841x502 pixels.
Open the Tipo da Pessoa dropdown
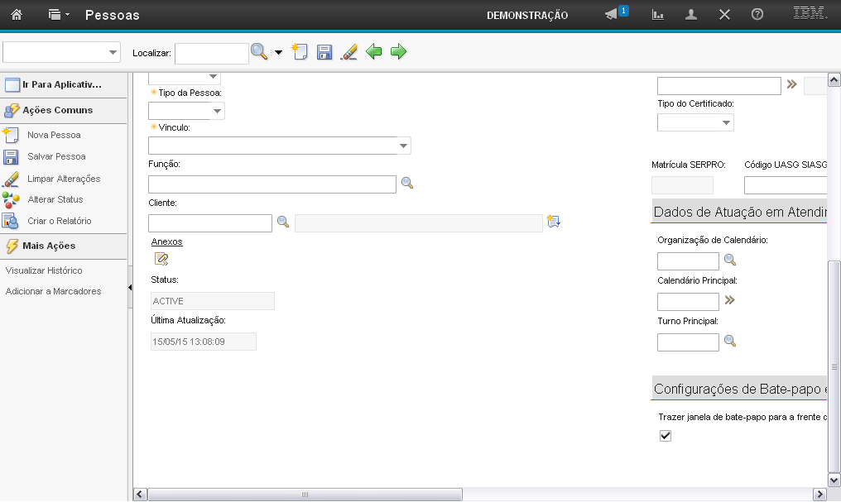pyautogui.click(x=217, y=111)
